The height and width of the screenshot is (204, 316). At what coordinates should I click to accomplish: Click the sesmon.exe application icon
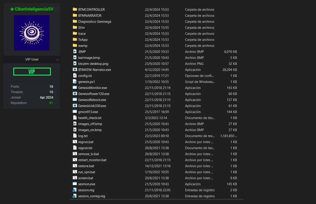click(x=75, y=184)
